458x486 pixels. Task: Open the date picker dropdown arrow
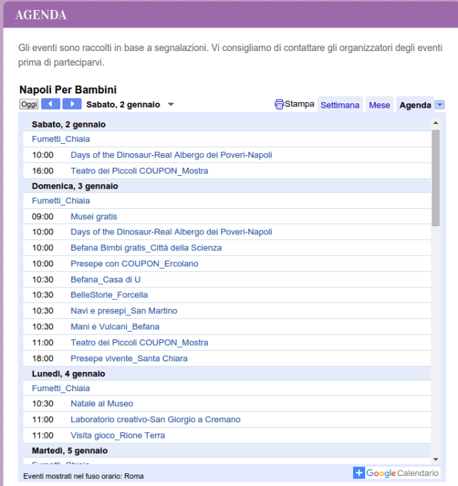pyautogui.click(x=171, y=105)
